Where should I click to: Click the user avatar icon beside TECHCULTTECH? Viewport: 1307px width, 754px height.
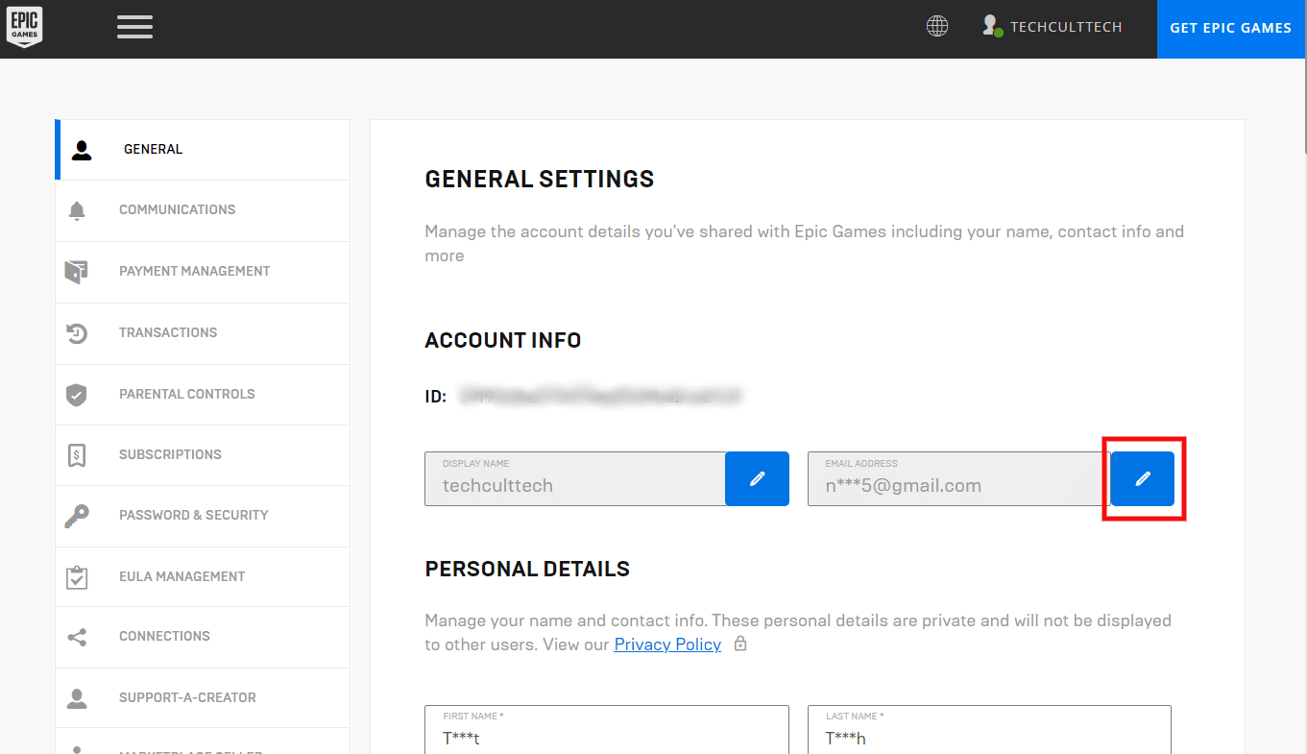tap(992, 27)
